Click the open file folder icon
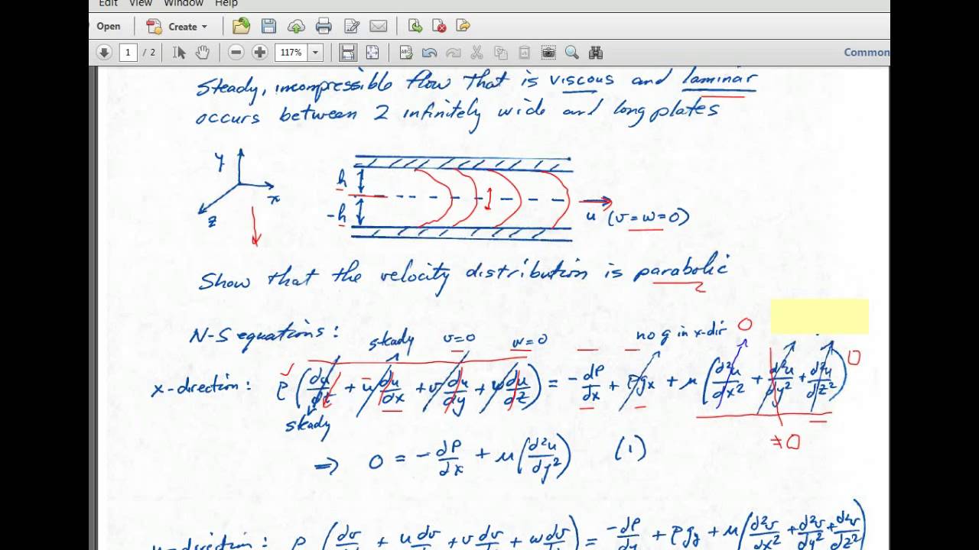979x550 pixels. (241, 26)
